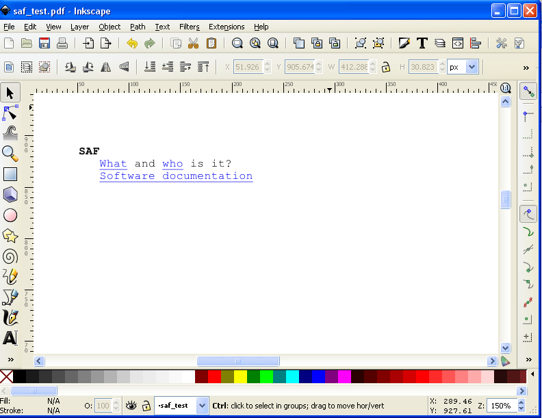The image size is (542, 418).
Task: Expand more toolbox tools chevron
Action: 11,360
